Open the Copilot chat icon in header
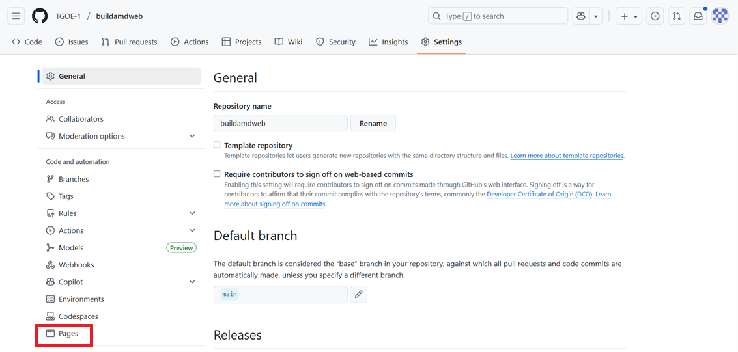 580,16
